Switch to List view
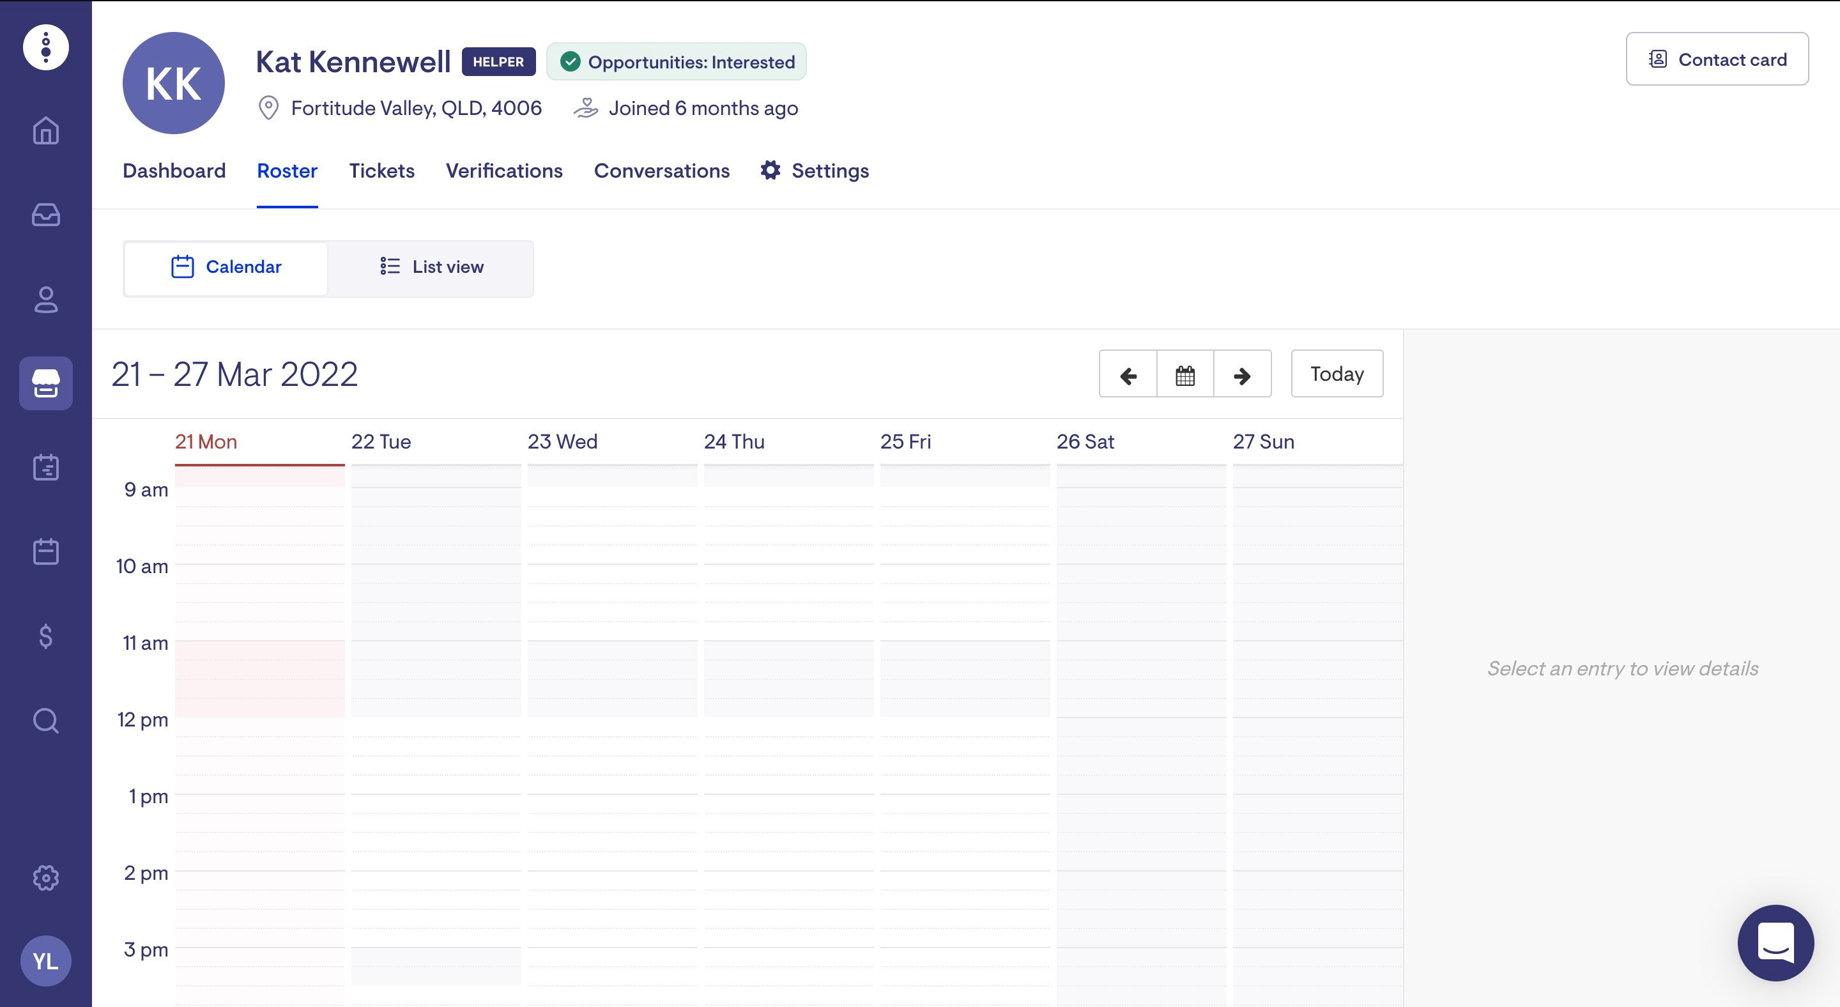The height and width of the screenshot is (1007, 1840). (431, 267)
